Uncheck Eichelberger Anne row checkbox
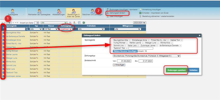The height and width of the screenshot is (100, 220). (x=3, y=40)
